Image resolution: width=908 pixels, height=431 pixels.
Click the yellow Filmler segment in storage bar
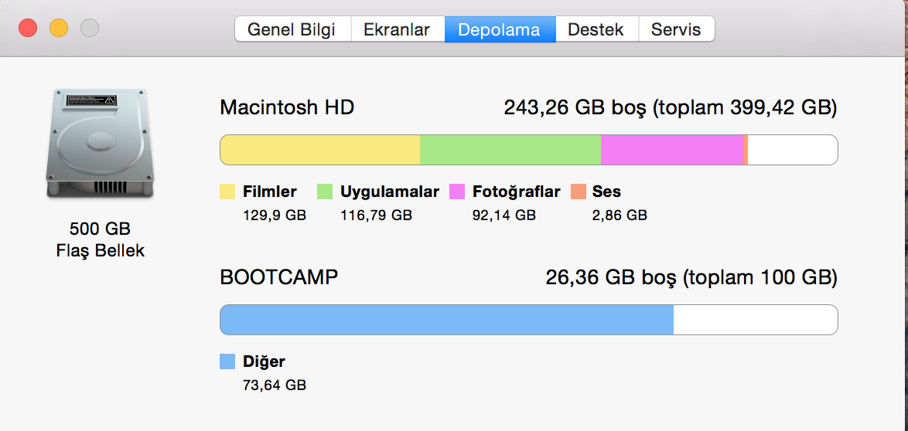click(319, 150)
